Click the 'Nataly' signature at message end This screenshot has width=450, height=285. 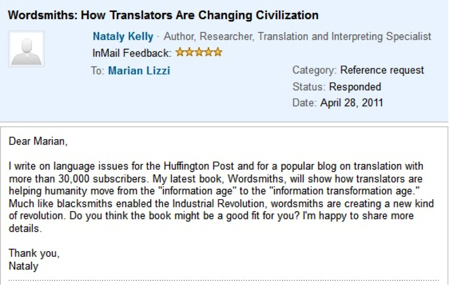click(x=23, y=265)
